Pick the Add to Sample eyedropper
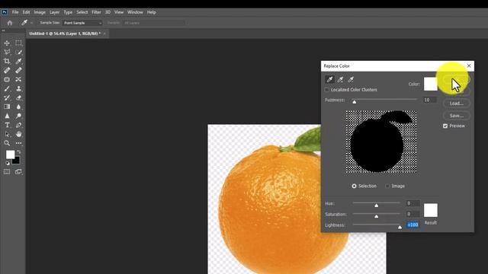The width and height of the screenshot is (488, 274). [x=340, y=79]
